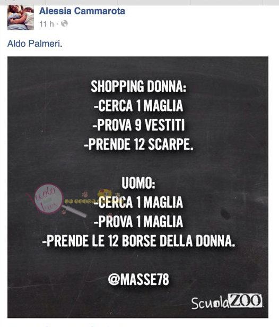Open the blackboard image in viewer
The height and width of the screenshot is (327, 279).
[138, 187]
